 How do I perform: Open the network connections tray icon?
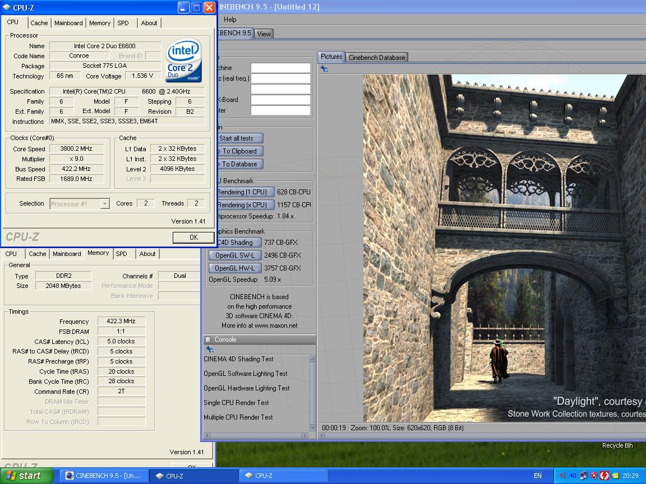583,476
